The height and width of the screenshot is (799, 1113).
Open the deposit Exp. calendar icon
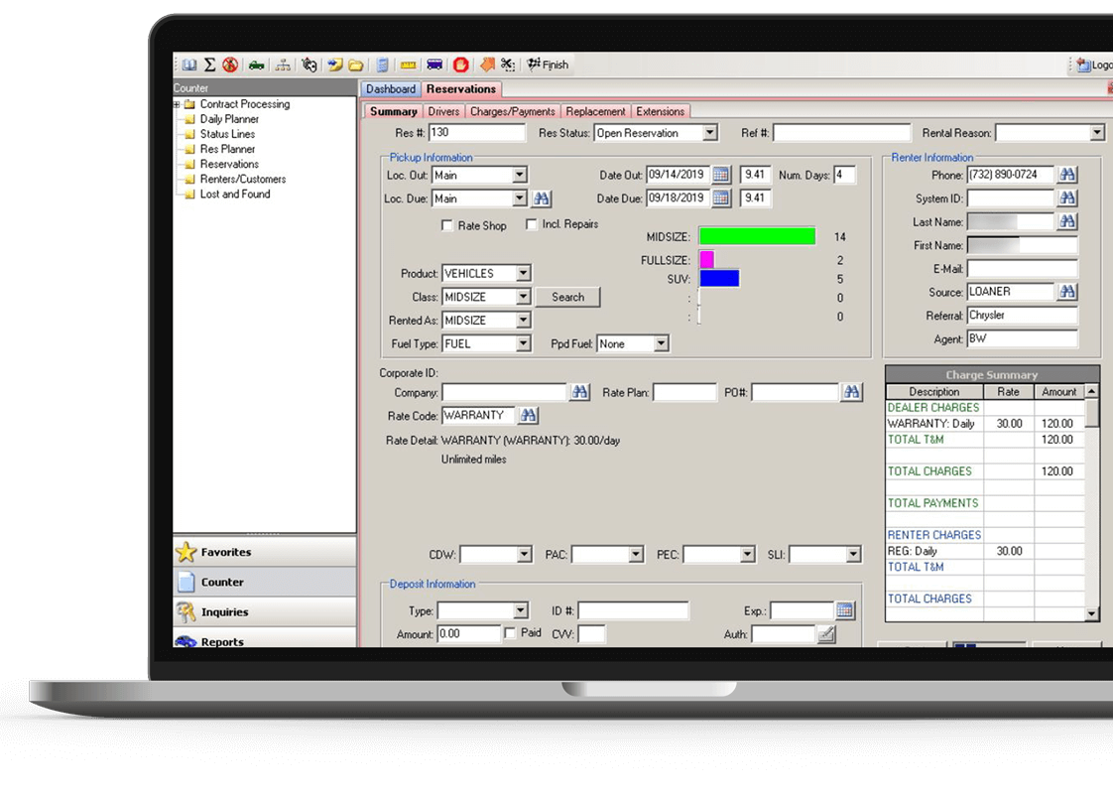844,610
